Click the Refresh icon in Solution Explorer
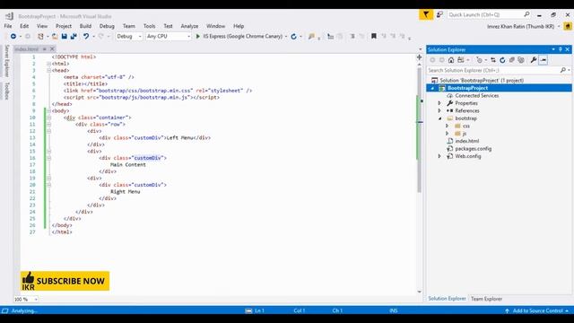574x323 pixels. click(502, 60)
